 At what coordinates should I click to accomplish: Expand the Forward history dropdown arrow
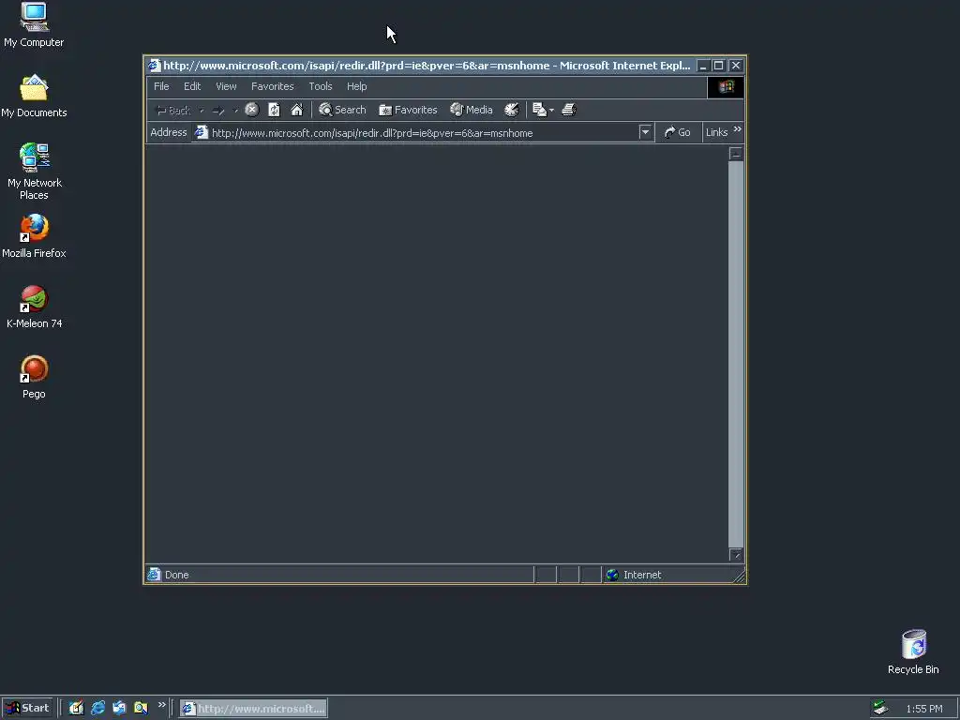point(235,111)
